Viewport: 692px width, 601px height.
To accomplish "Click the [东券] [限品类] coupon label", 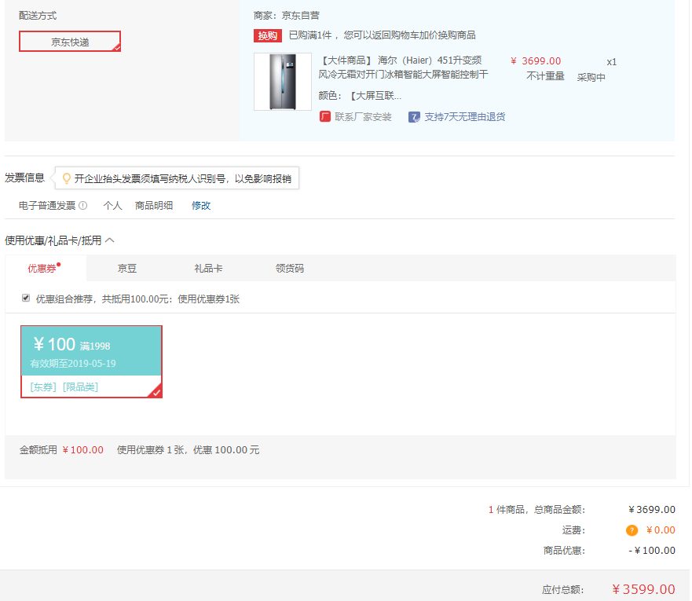I will click(x=64, y=387).
